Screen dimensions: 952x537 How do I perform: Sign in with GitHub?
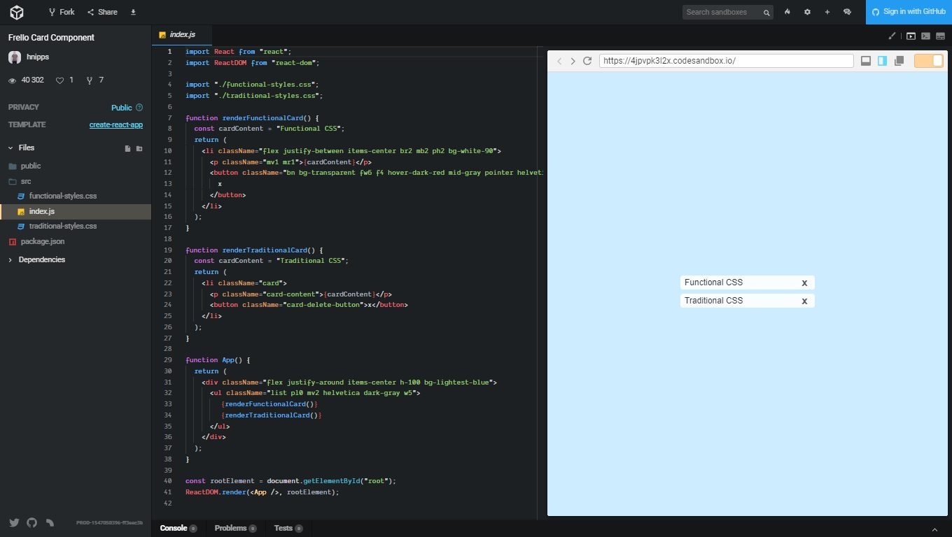pyautogui.click(x=909, y=12)
